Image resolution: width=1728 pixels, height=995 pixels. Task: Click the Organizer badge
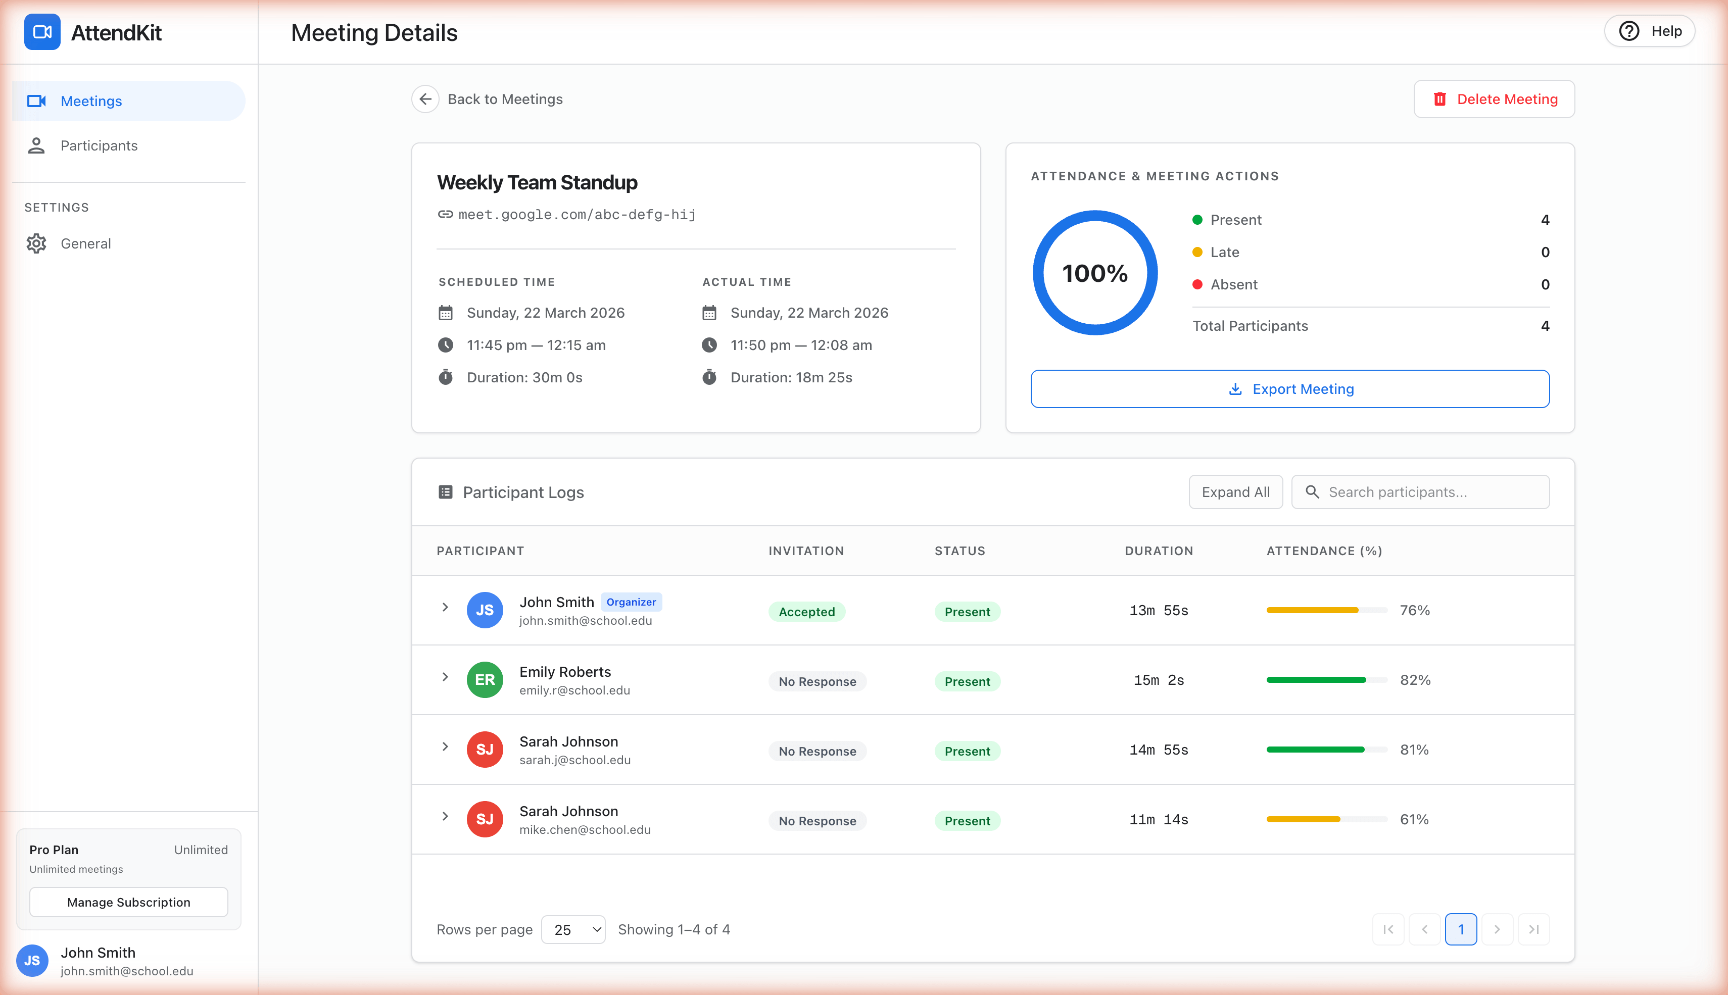pyautogui.click(x=631, y=602)
